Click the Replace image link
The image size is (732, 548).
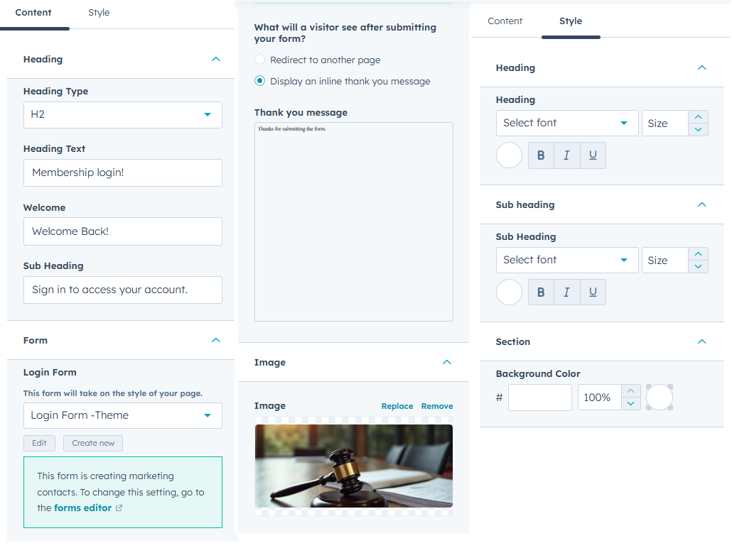[397, 406]
